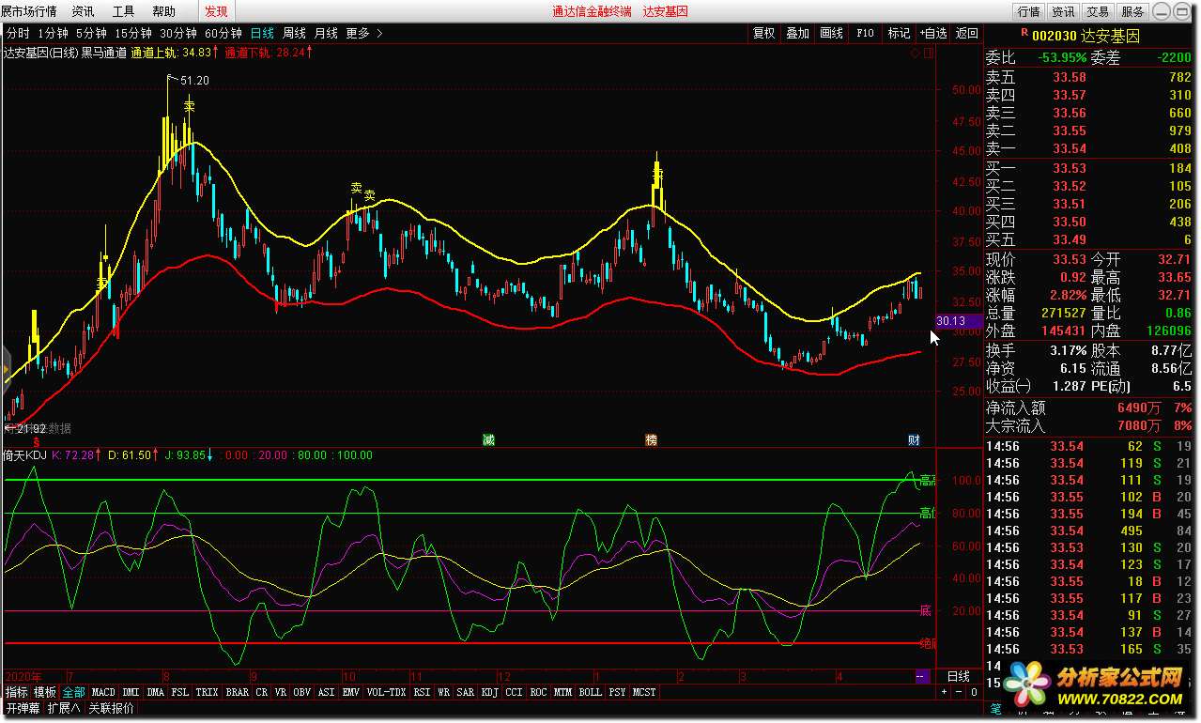Open the 帮助 menu
The width and height of the screenshot is (1201, 723).
pos(163,11)
